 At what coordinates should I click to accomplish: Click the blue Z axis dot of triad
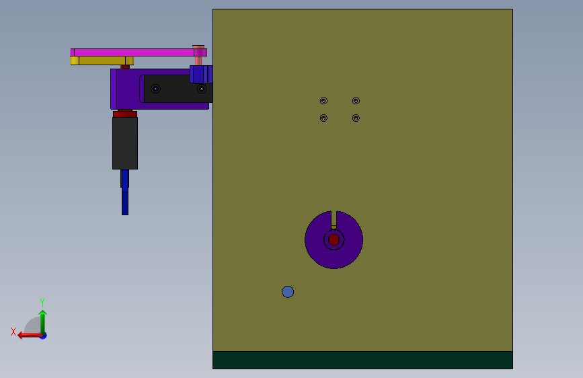44,336
